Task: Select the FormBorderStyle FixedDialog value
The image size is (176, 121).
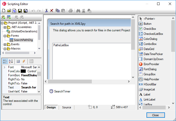Action: [29, 75]
